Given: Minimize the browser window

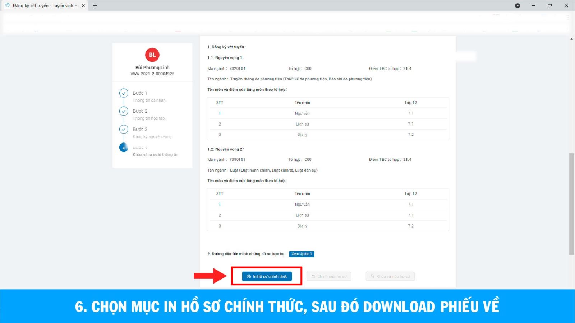Looking at the screenshot, I should point(533,6).
